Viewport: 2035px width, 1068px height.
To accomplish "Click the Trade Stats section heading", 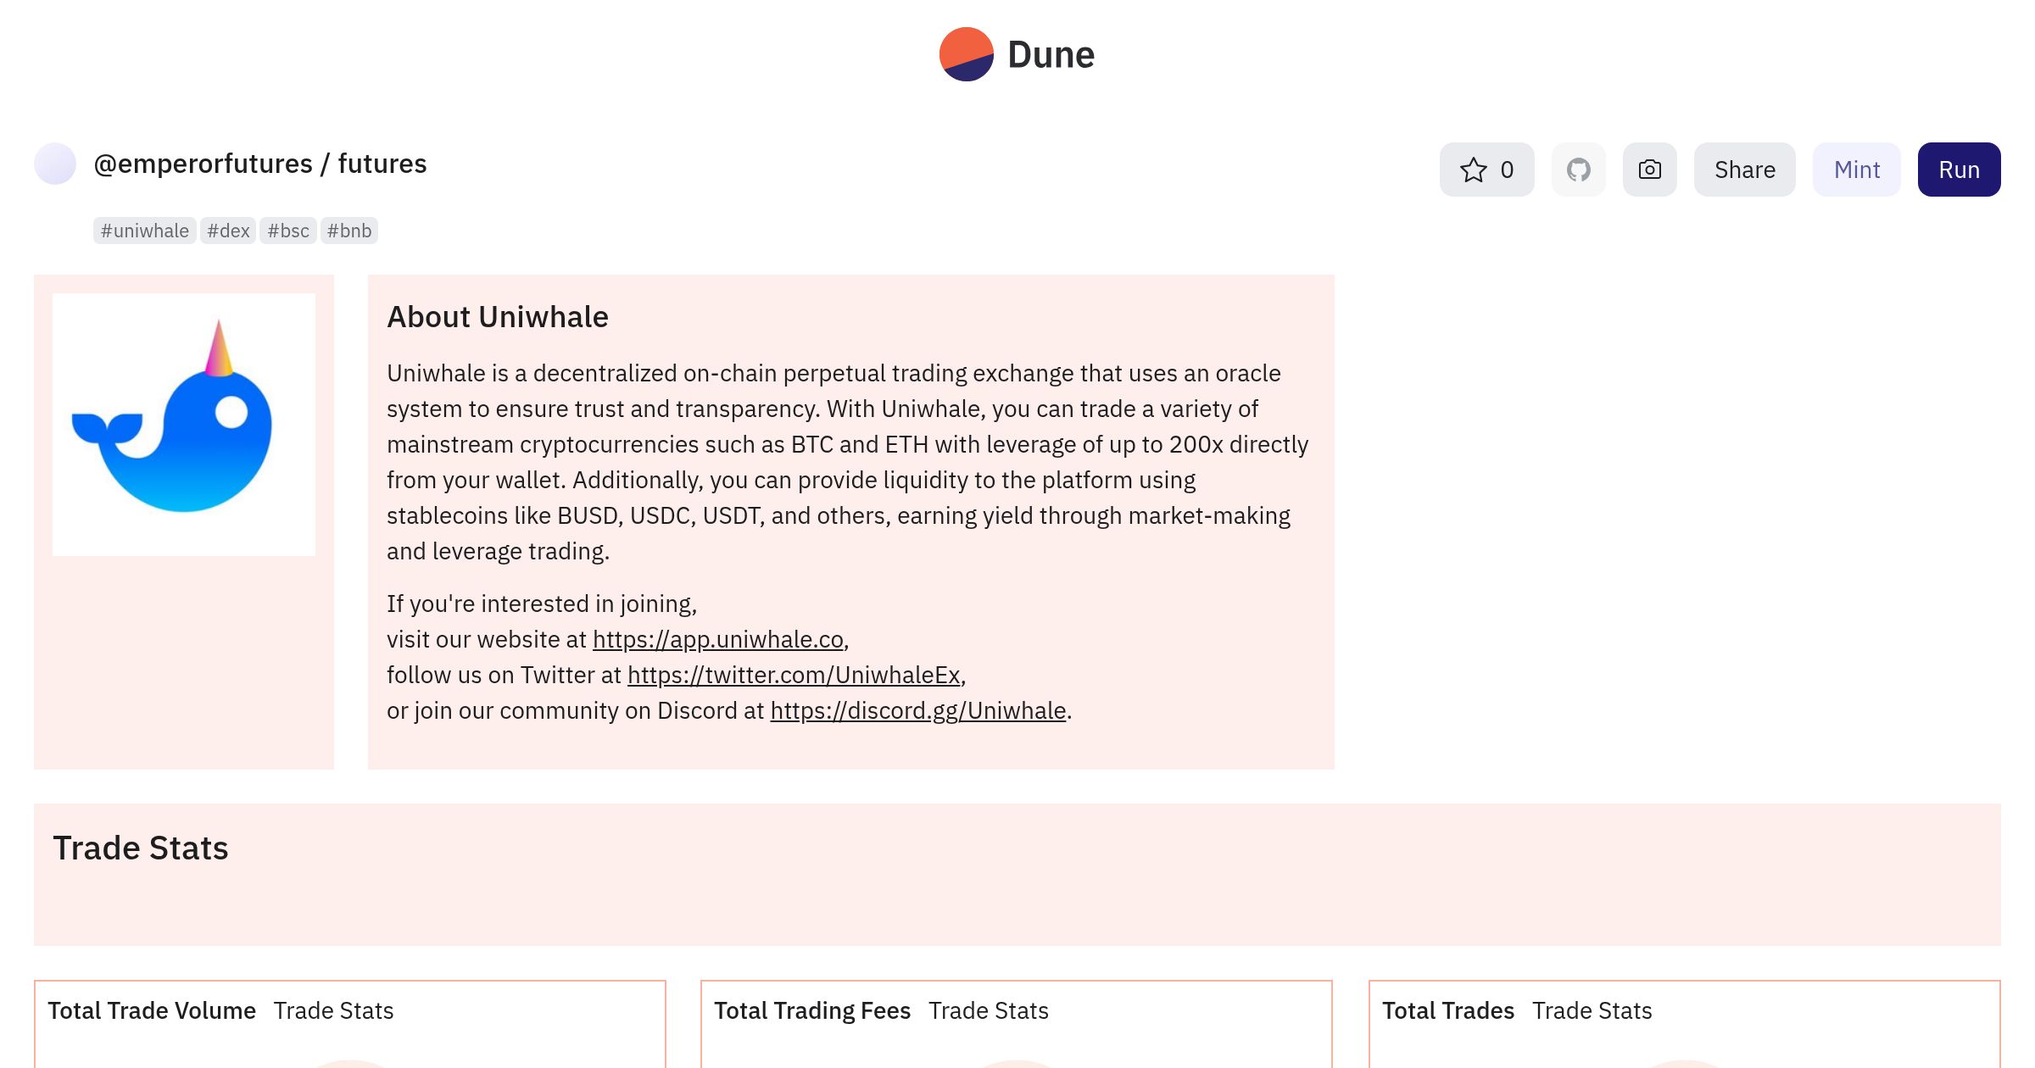I will [x=141, y=848].
